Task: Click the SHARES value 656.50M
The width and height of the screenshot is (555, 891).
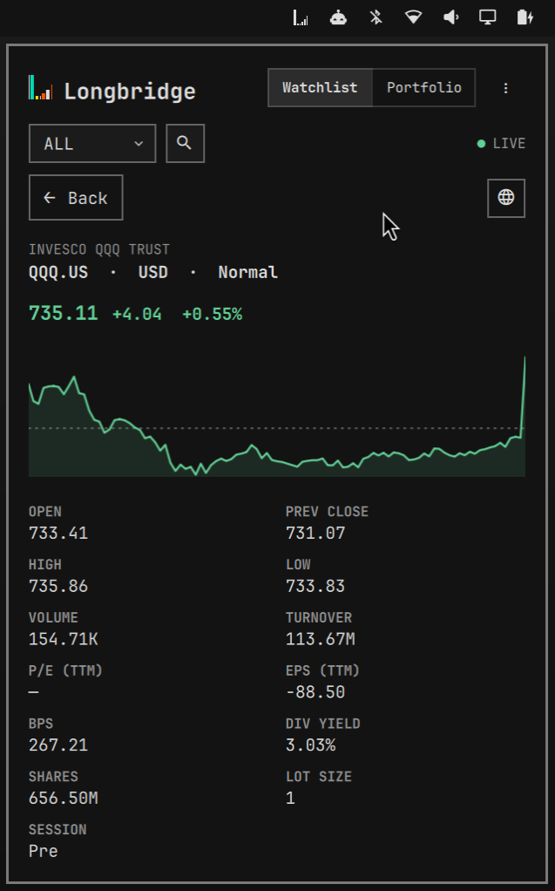Action: 63,797
